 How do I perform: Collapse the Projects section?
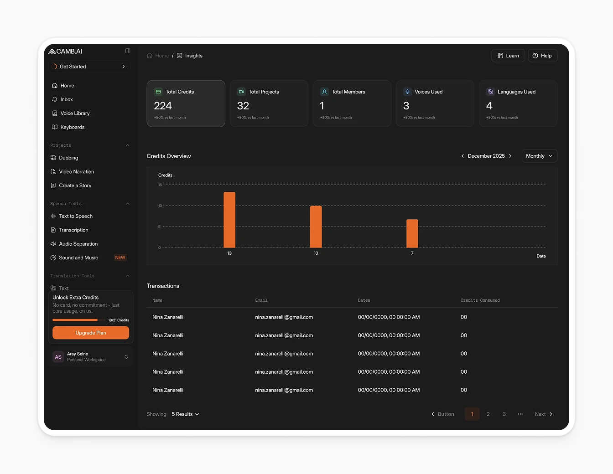128,145
